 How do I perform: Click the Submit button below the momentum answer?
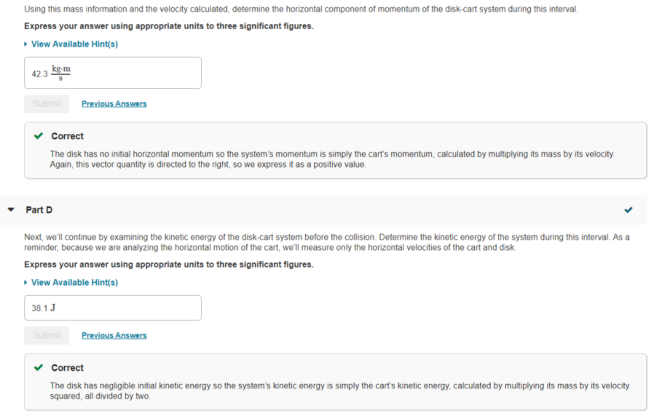46,103
